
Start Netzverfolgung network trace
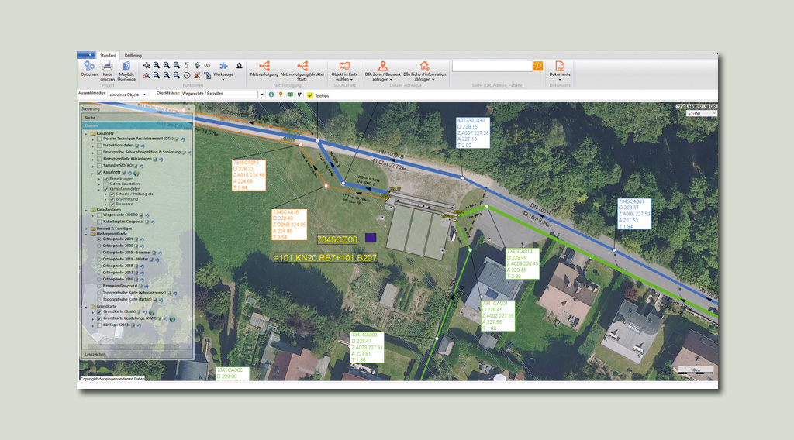264,68
